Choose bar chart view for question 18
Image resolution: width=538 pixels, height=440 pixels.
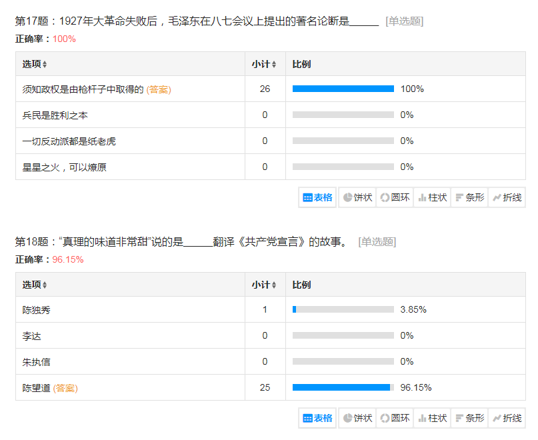[469, 418]
